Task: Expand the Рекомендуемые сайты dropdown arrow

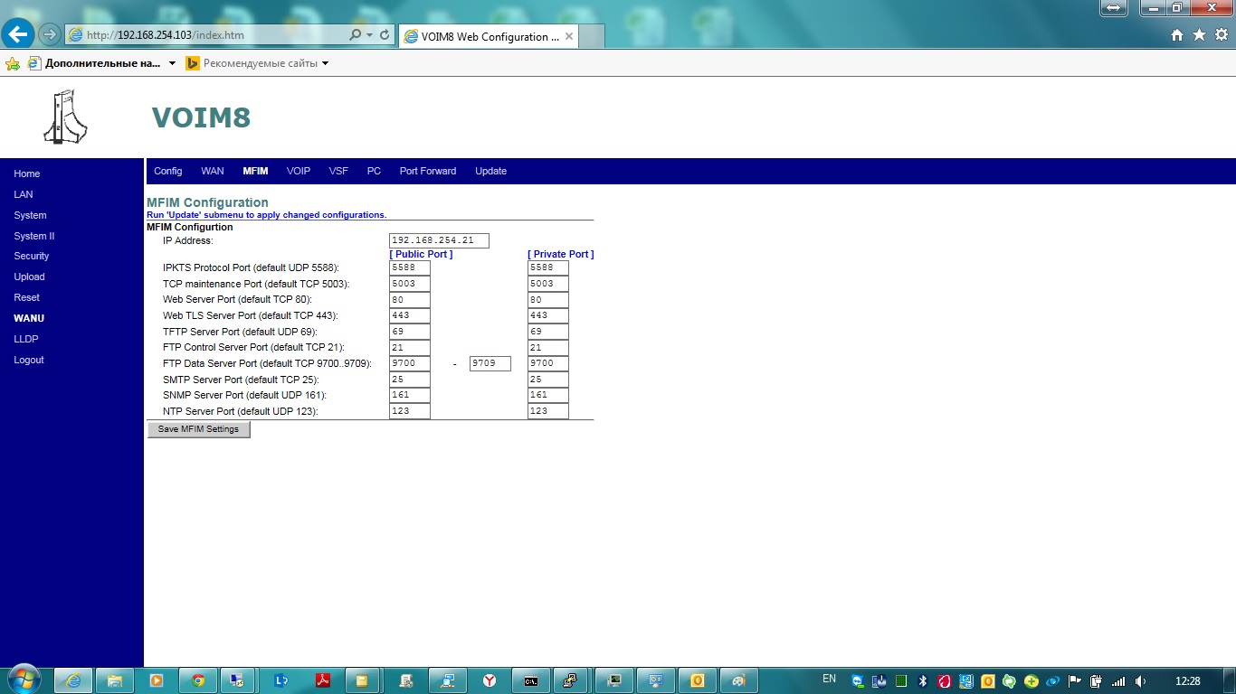Action: tap(325, 63)
